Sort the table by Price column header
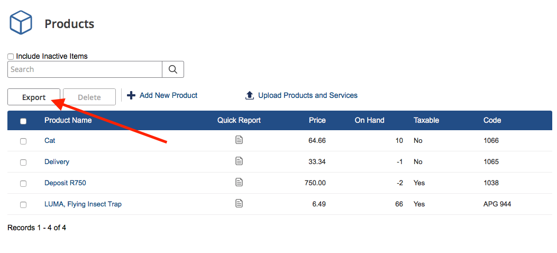 pyautogui.click(x=317, y=120)
